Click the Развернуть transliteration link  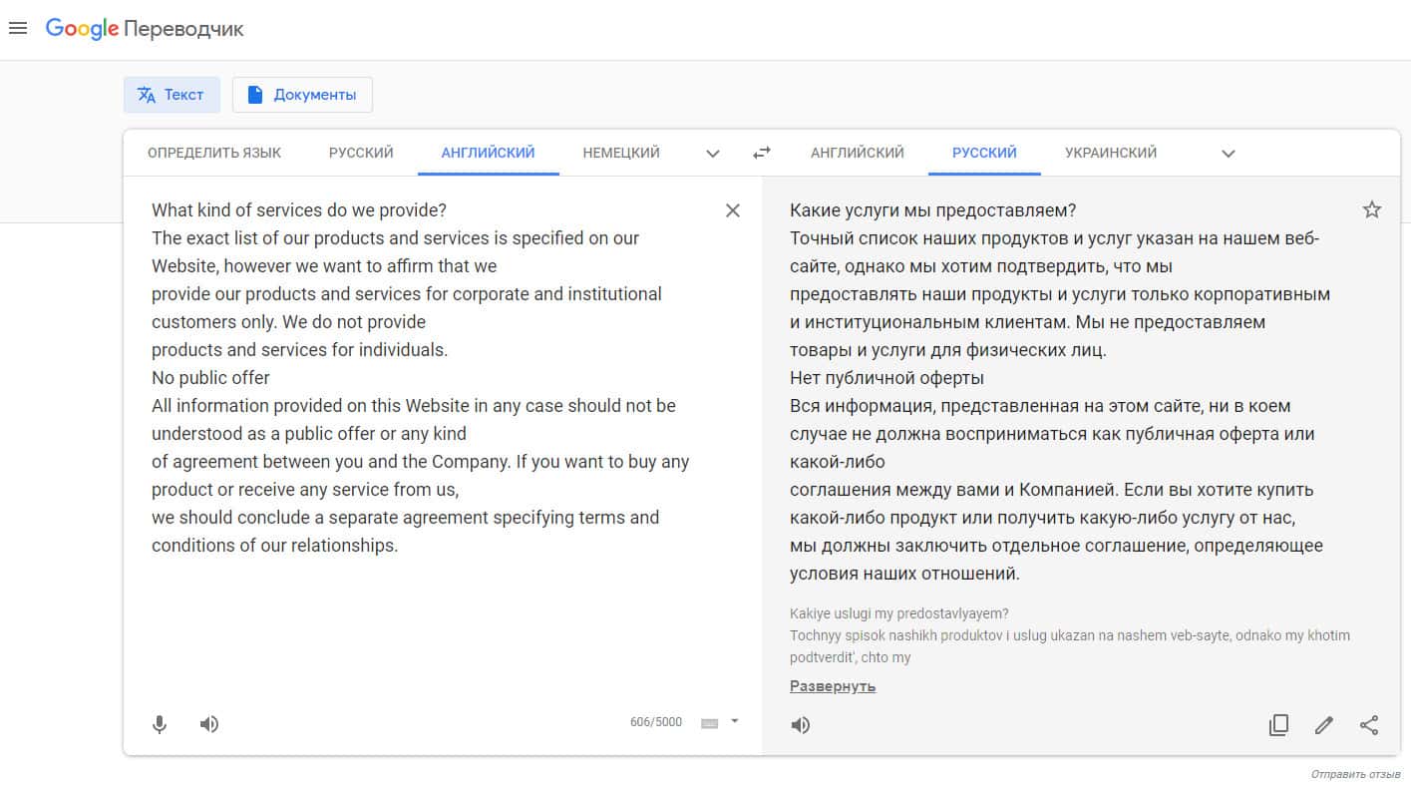tap(833, 686)
